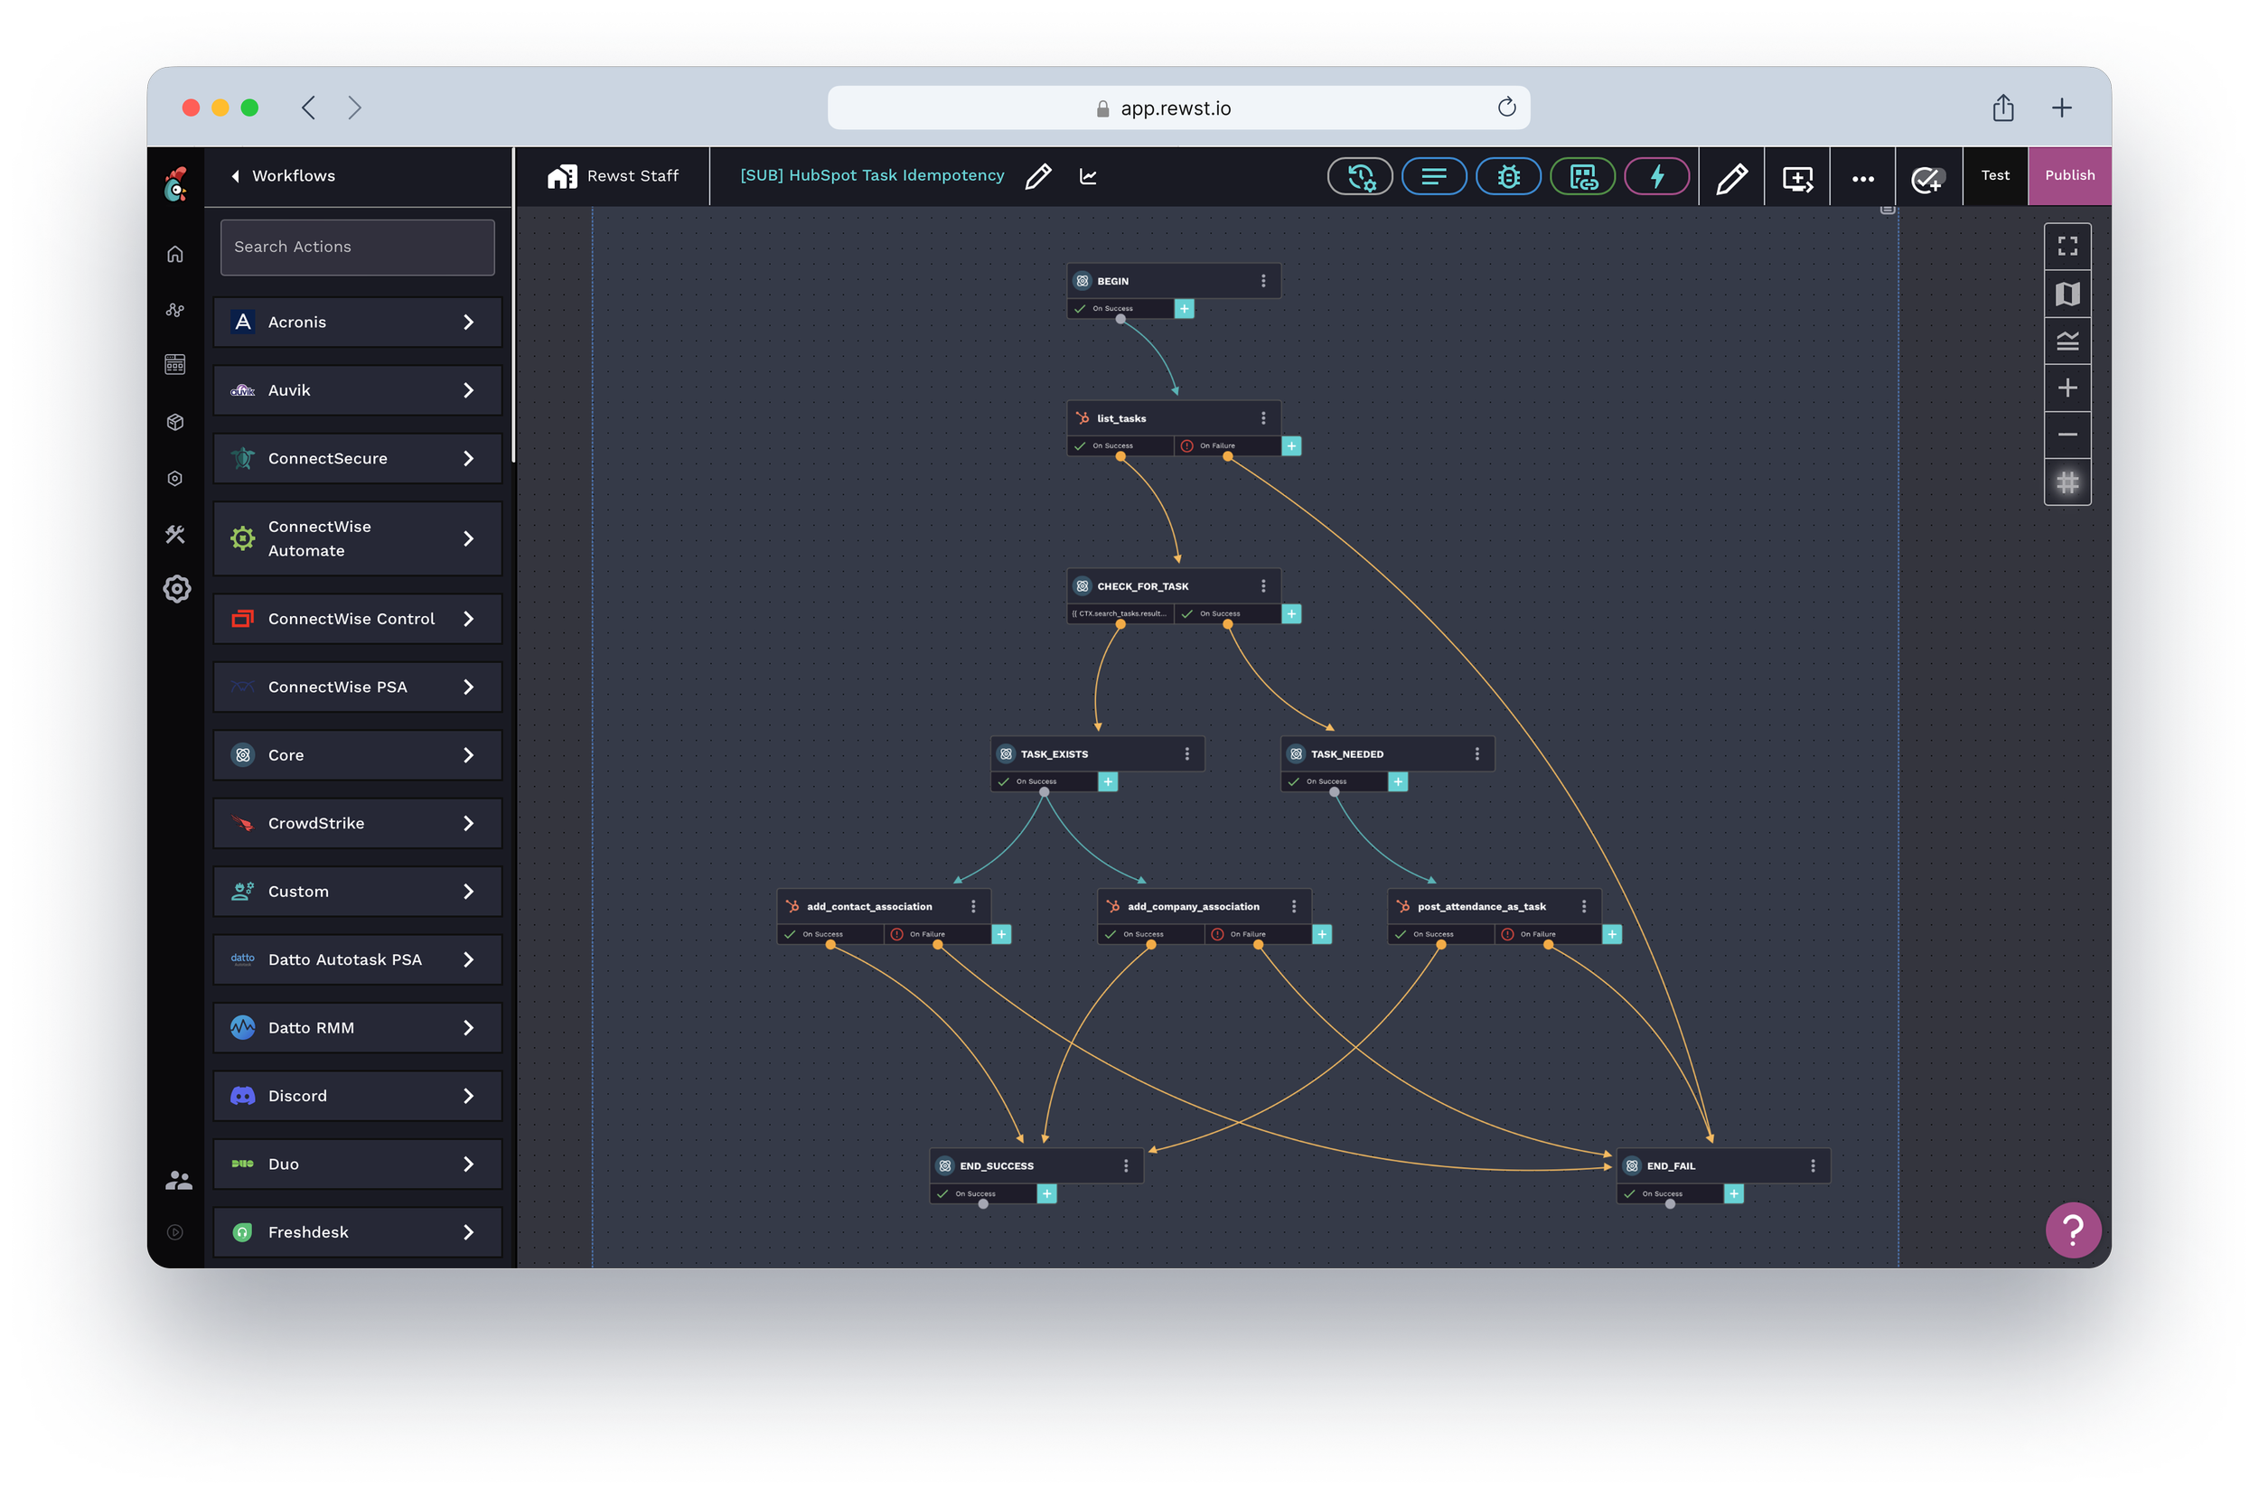Click the Test button
This screenshot has height=1496, width=2259.
[1994, 175]
